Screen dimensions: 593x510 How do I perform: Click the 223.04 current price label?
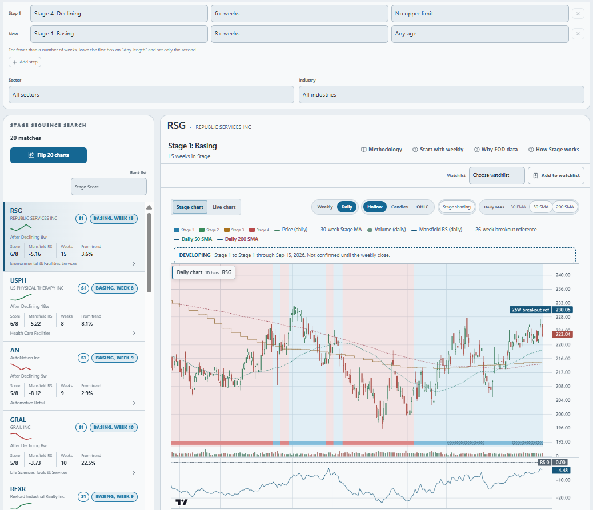tap(562, 334)
